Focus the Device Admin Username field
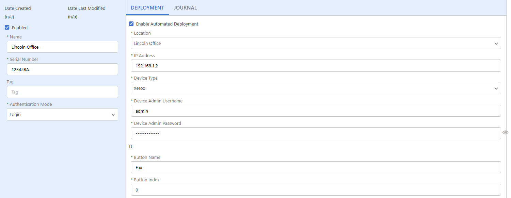The width and height of the screenshot is (511, 198). (316, 111)
